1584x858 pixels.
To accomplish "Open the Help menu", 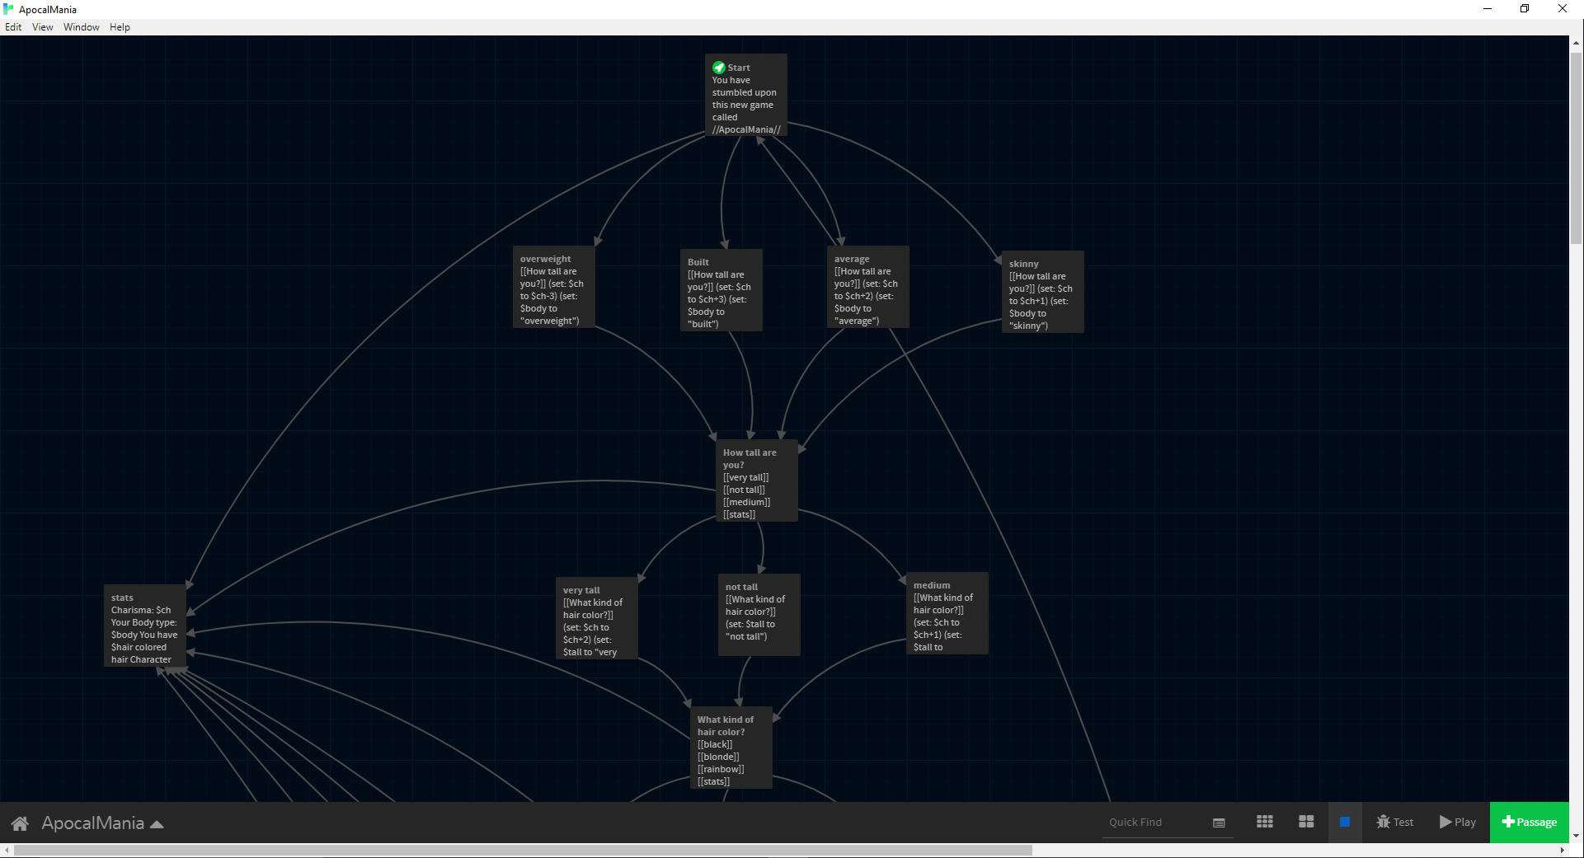I will click(120, 26).
